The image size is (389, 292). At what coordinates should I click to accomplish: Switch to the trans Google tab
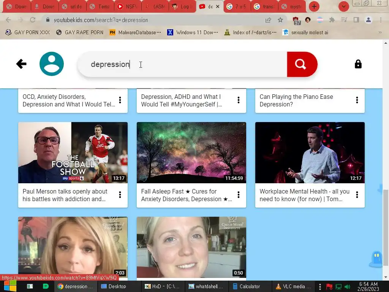[x=264, y=6]
